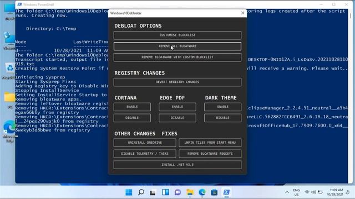The width and height of the screenshot is (355, 199).
Task: Maximize the Windows PowerShell window
Action: pos(334,4)
